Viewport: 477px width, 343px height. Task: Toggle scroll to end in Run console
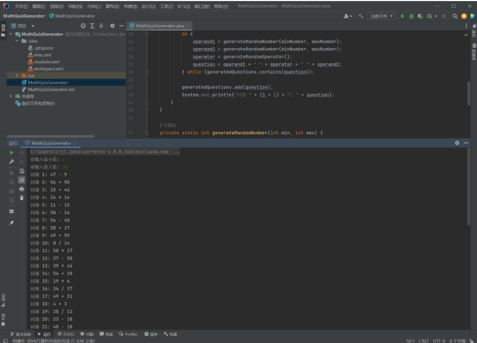click(x=22, y=180)
